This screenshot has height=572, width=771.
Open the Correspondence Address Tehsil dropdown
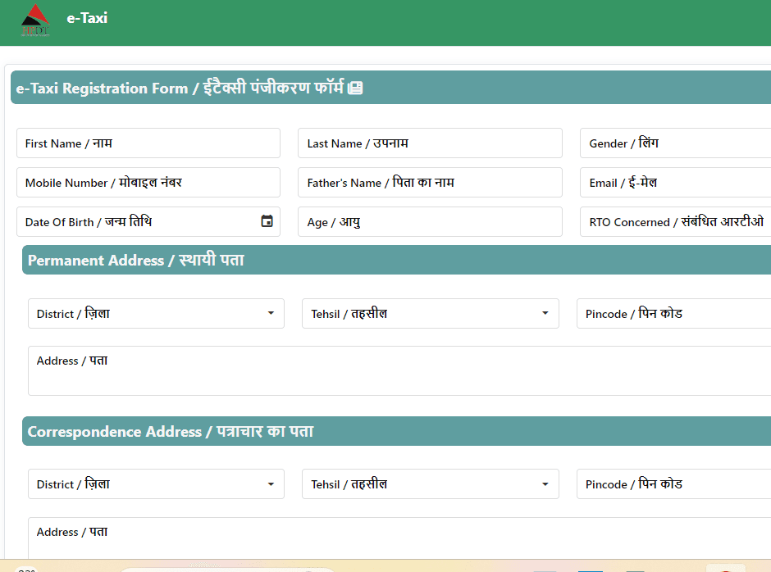pyautogui.click(x=430, y=484)
